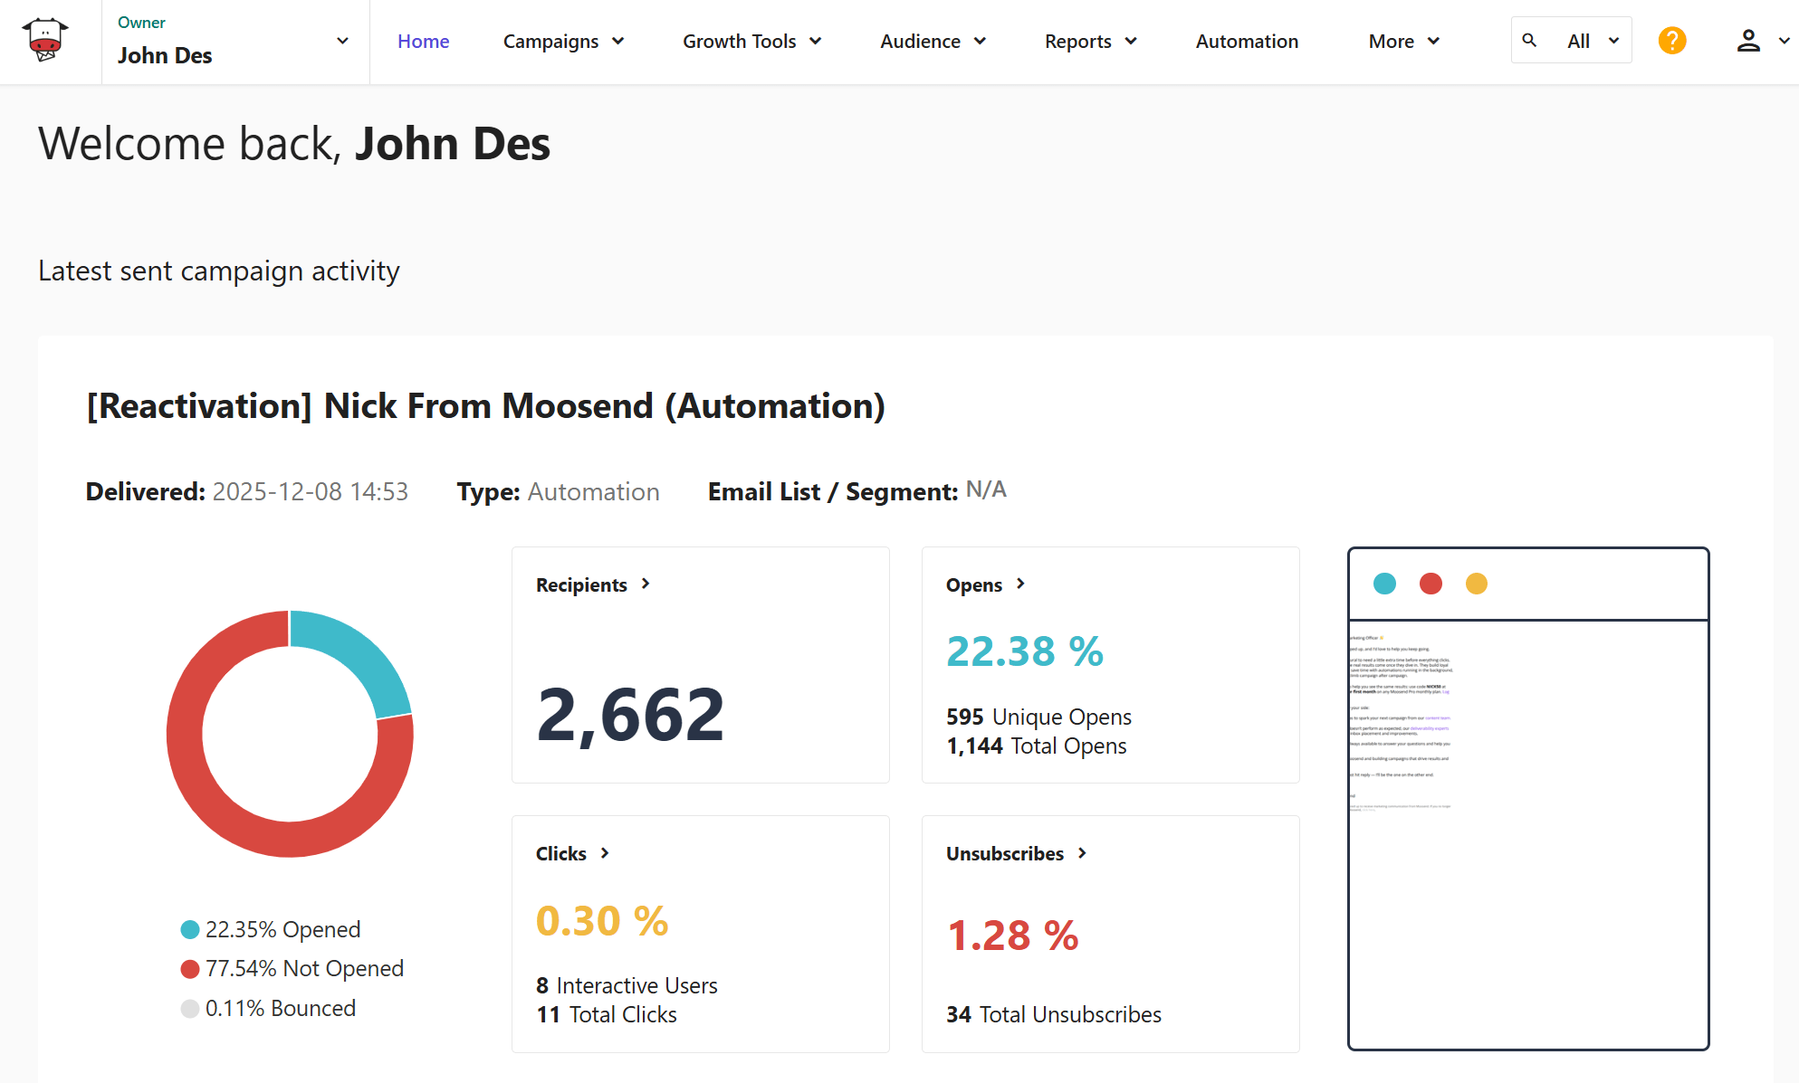
Task: Click the search magnifier icon
Action: pyautogui.click(x=1530, y=40)
